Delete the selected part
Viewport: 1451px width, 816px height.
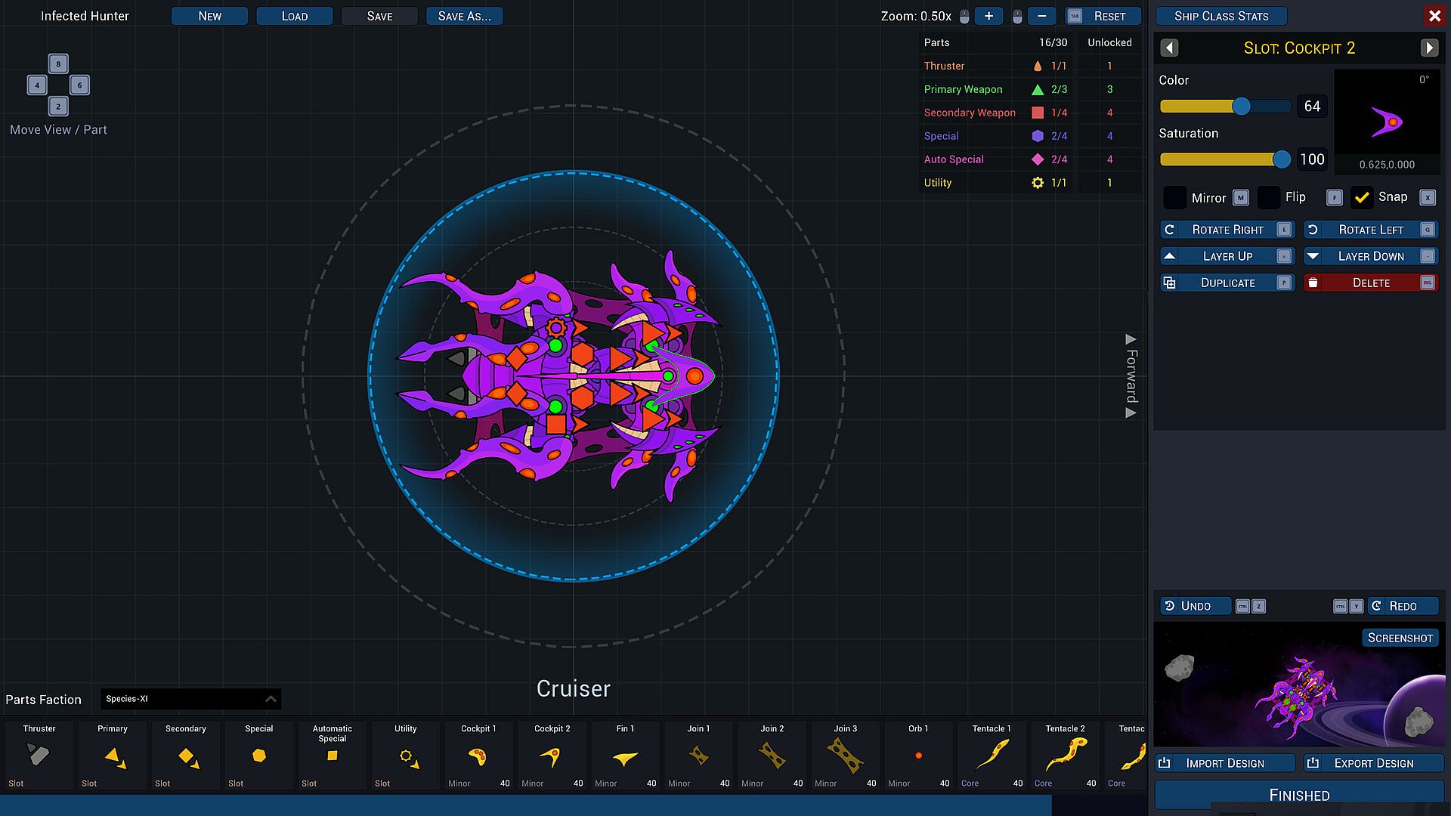[x=1370, y=283]
